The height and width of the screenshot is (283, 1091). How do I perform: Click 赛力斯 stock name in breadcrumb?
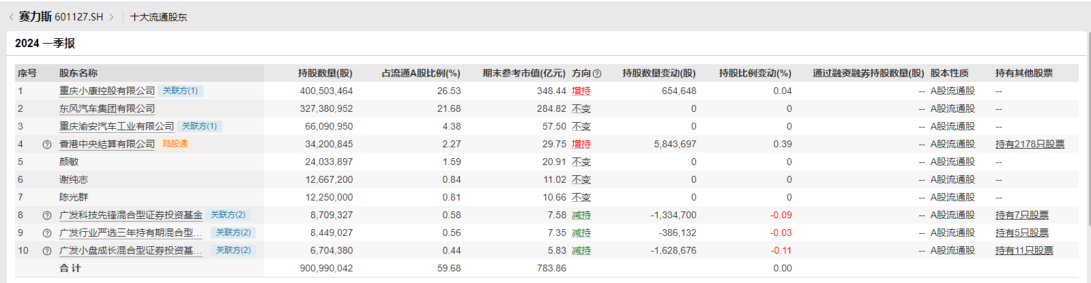point(35,16)
